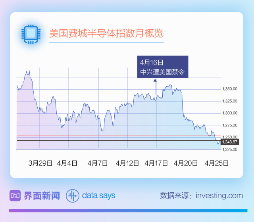Screen dimensions: 254x222
Task: Click the blue semiconductor chip icon
Action: [x=30, y=34]
